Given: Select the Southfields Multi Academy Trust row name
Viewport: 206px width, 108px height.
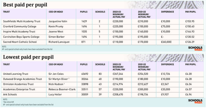Looking at the screenshot, I should click(x=21, y=21).
